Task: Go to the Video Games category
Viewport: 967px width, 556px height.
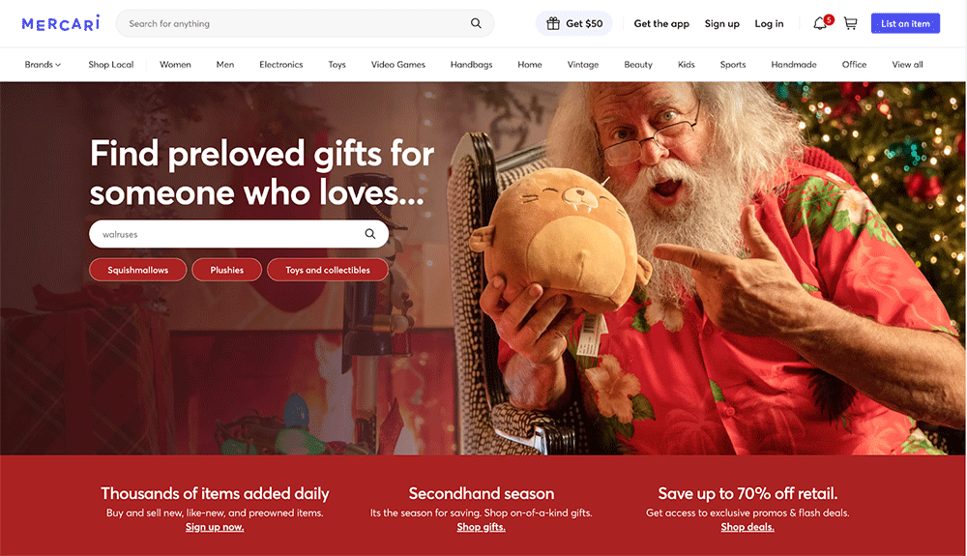Action: click(x=397, y=64)
